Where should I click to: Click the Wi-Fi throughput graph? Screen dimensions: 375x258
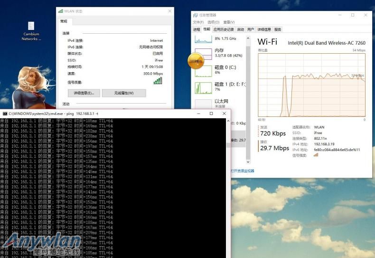311,85
